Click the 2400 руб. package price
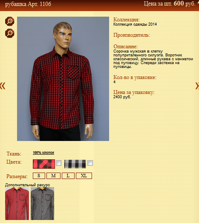Screen dimensions: 199x223 122,97
